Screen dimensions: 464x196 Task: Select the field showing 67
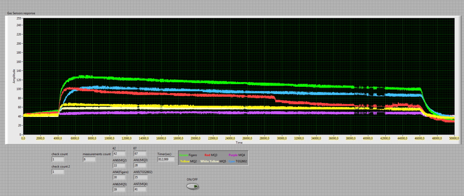[140, 153]
